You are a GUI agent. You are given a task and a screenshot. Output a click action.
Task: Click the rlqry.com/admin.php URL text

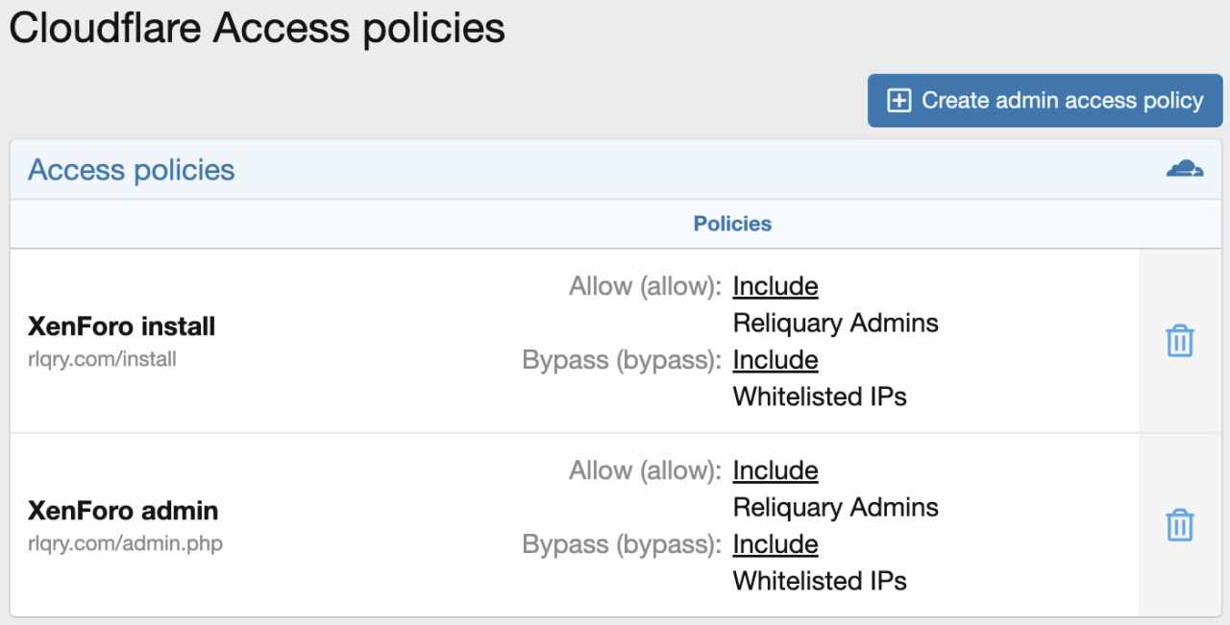126,544
